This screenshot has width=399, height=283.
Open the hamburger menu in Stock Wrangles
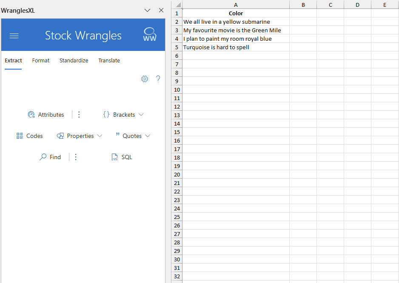tap(14, 36)
